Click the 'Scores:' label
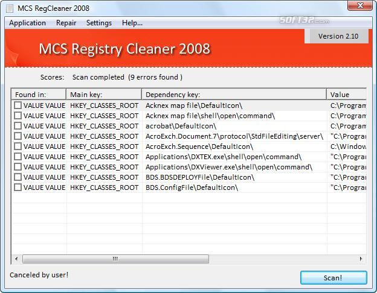 pos(52,77)
